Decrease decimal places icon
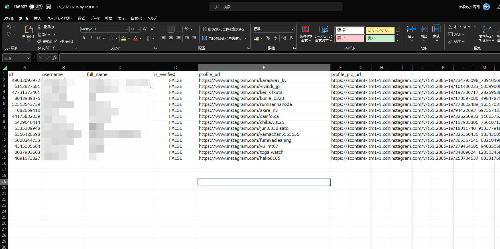 pos(291,38)
